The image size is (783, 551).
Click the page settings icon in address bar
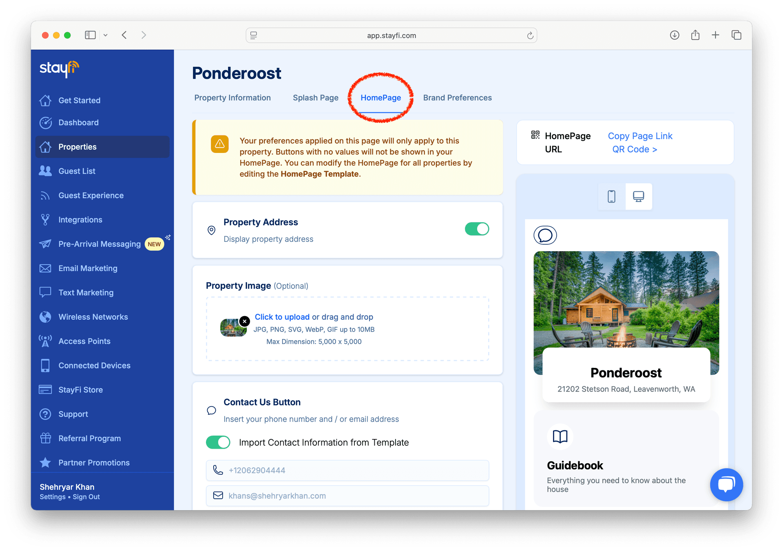(x=254, y=35)
